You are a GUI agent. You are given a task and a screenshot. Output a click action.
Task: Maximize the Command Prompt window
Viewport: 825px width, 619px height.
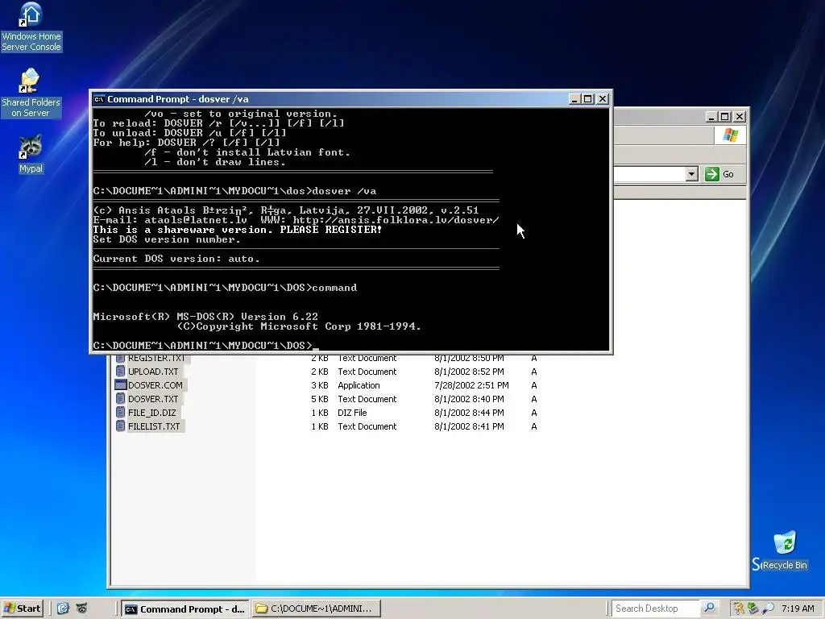click(587, 99)
